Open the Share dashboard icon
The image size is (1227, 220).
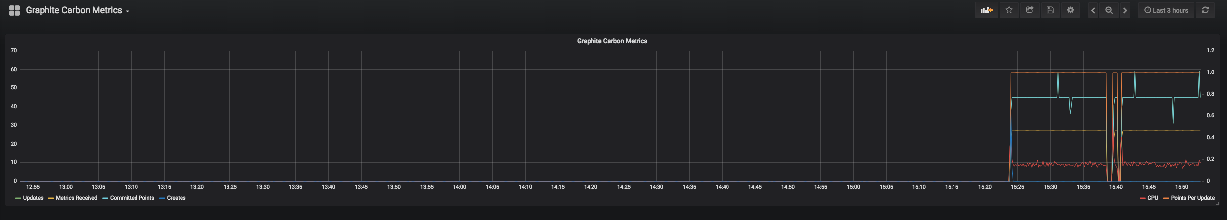pos(1030,10)
